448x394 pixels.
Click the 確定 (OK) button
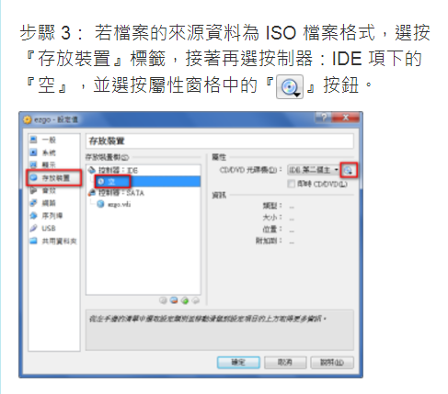pos(238,363)
